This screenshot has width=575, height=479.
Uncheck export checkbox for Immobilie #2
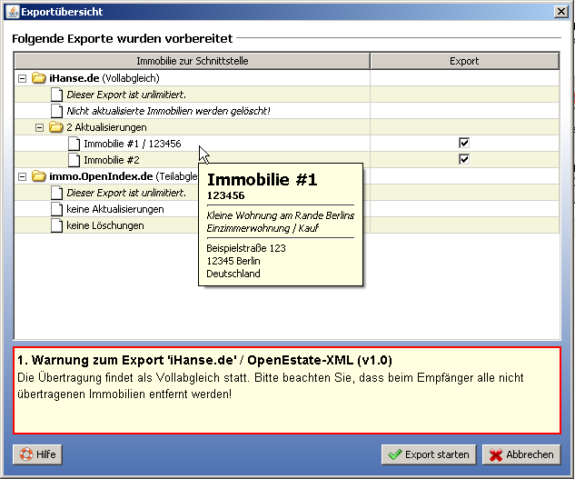point(463,160)
